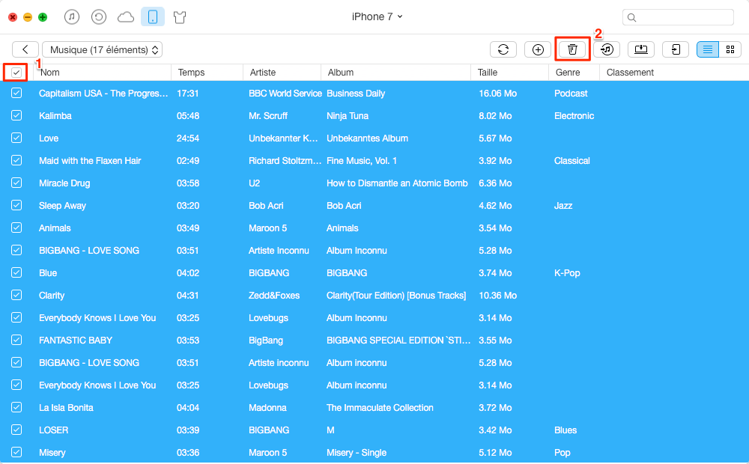The height and width of the screenshot is (464, 749).
Task: Transfer selected songs to another device
Action: 676,49
